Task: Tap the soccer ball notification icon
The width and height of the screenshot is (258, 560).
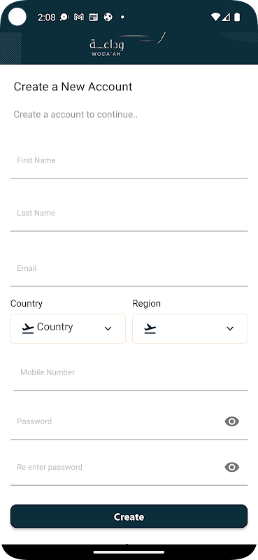Action: click(108, 17)
